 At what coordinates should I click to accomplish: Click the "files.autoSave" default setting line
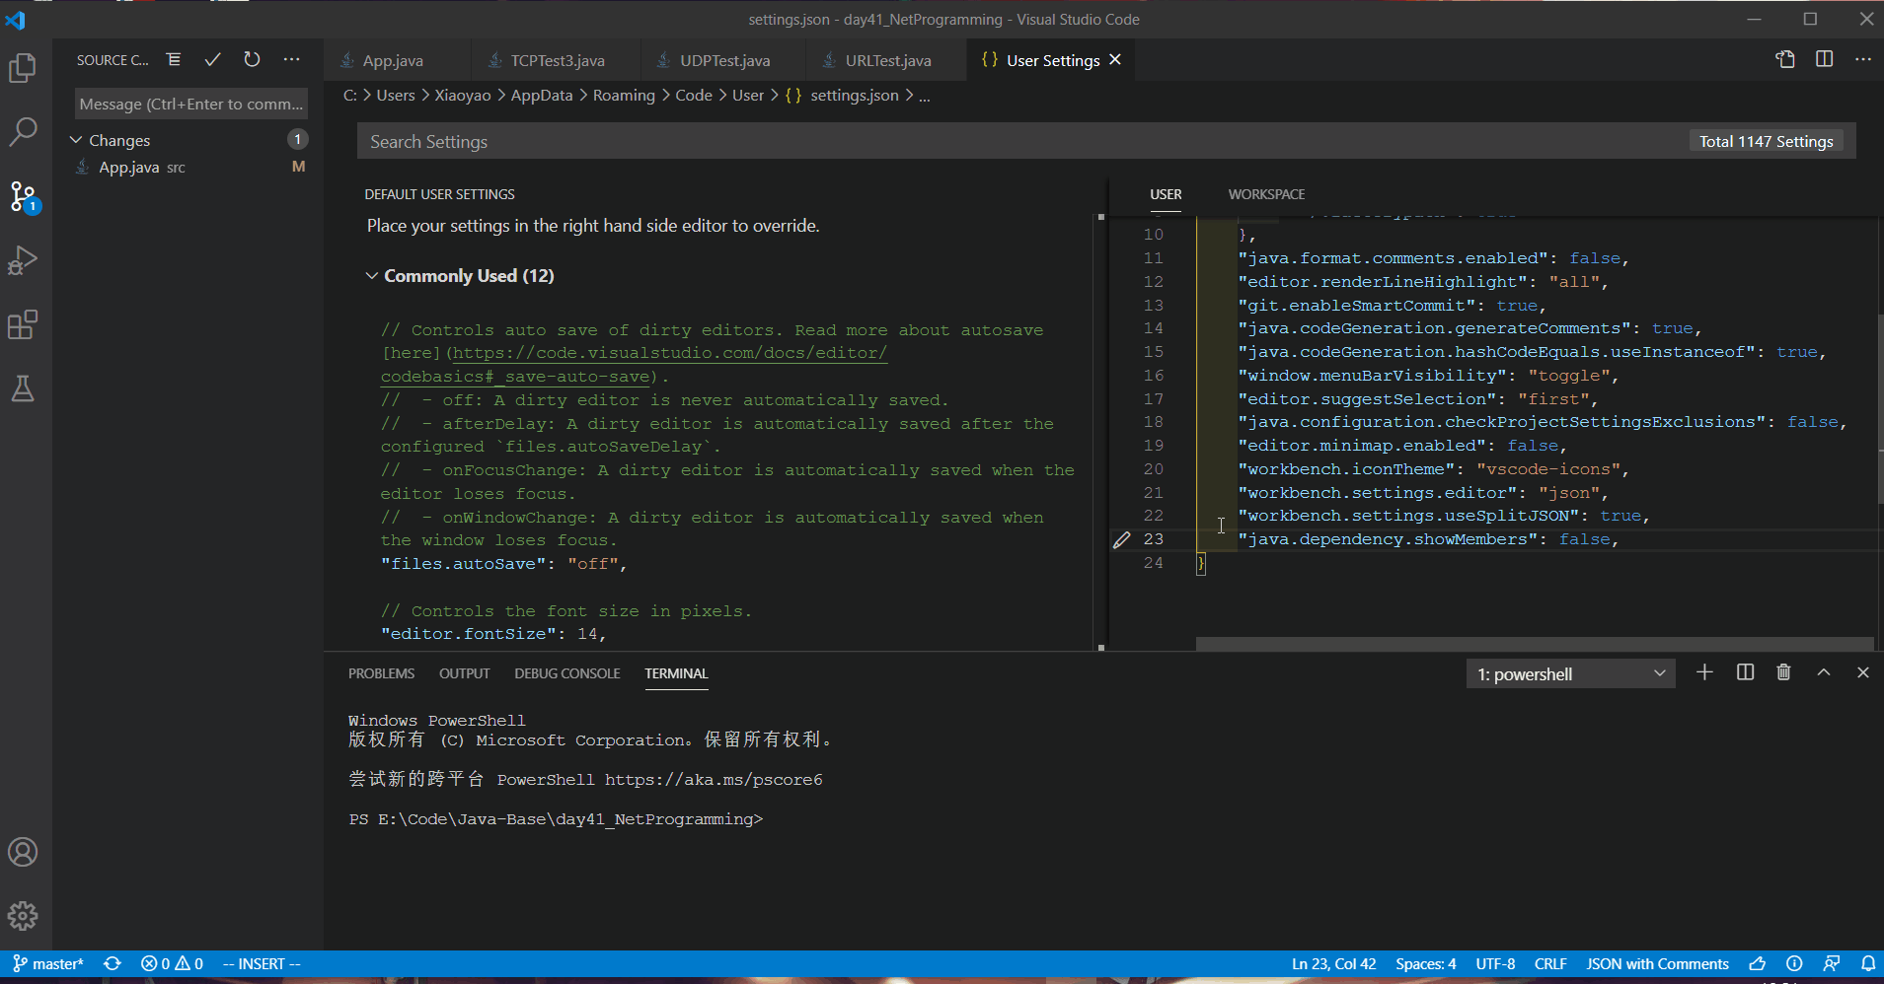[x=503, y=564]
